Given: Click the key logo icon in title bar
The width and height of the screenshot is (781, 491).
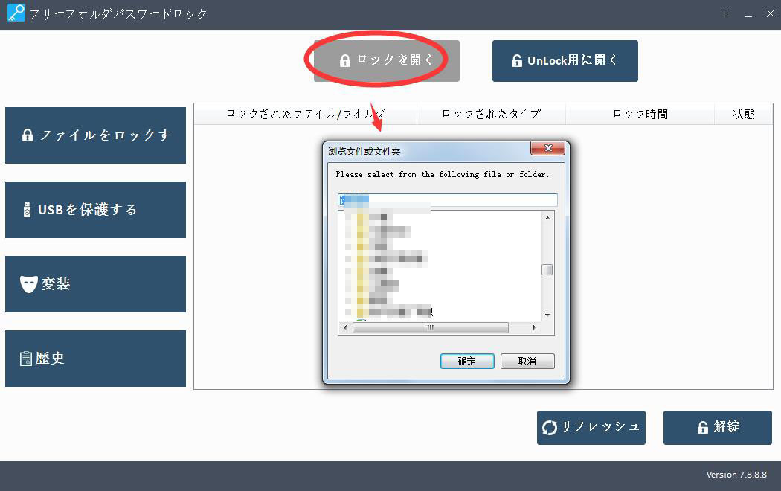Looking at the screenshot, I should 15,13.
